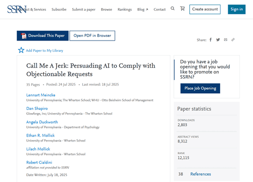Click the Create account button
The image size is (253, 182).
point(205,9)
